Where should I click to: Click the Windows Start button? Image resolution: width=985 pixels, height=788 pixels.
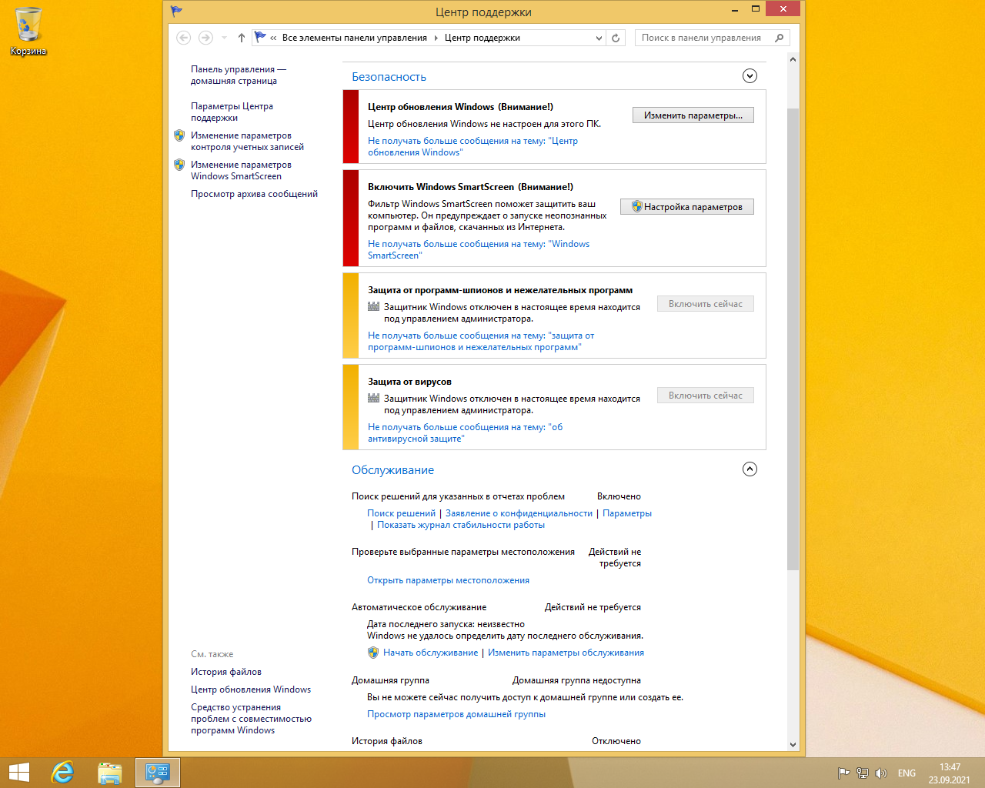click(18, 772)
